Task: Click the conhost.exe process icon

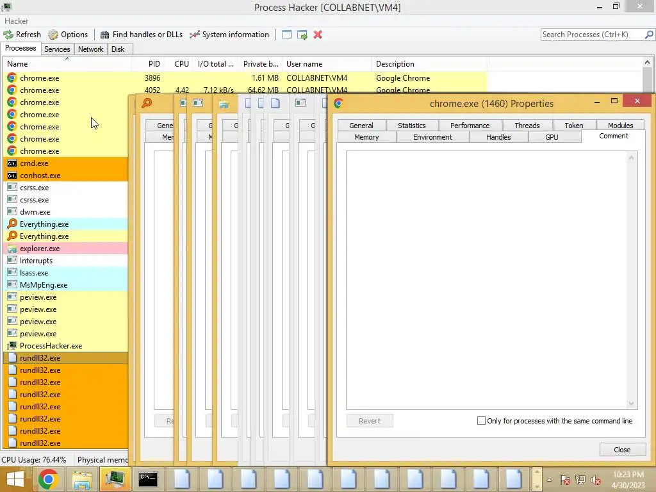Action: coord(12,176)
